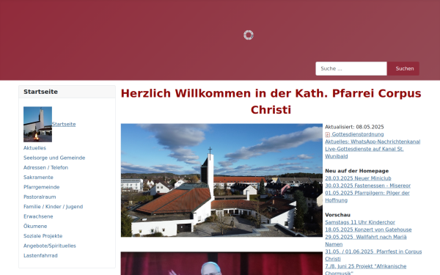Click the Neu auf der Homepage heading
440x275 pixels.
coord(356,171)
